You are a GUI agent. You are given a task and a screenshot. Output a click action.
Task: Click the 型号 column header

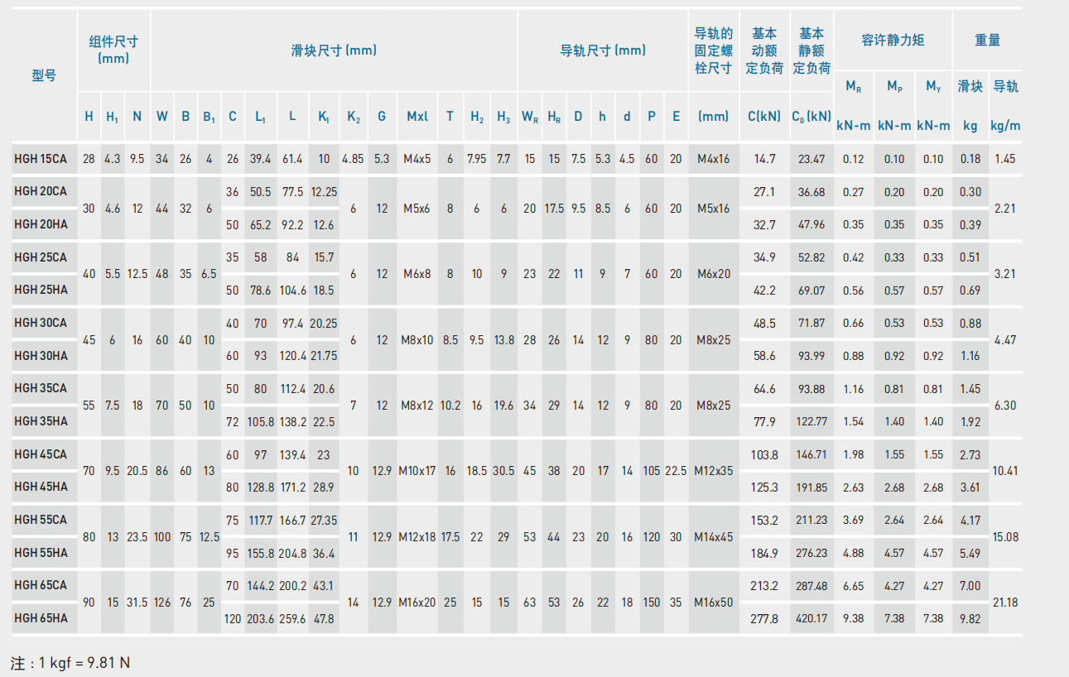pyautogui.click(x=44, y=75)
